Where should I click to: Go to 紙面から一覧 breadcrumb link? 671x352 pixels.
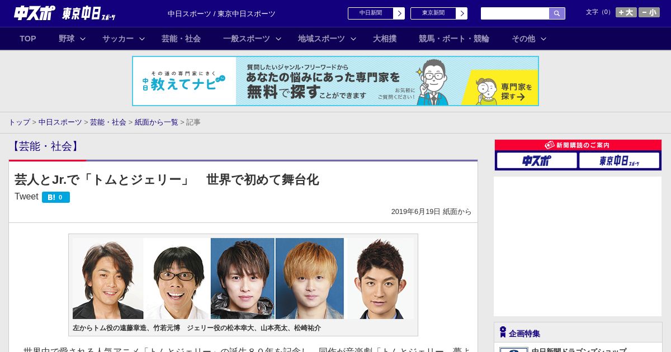[x=156, y=122]
